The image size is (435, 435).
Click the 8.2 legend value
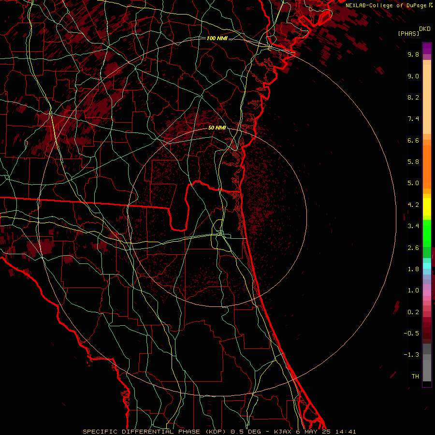413,97
